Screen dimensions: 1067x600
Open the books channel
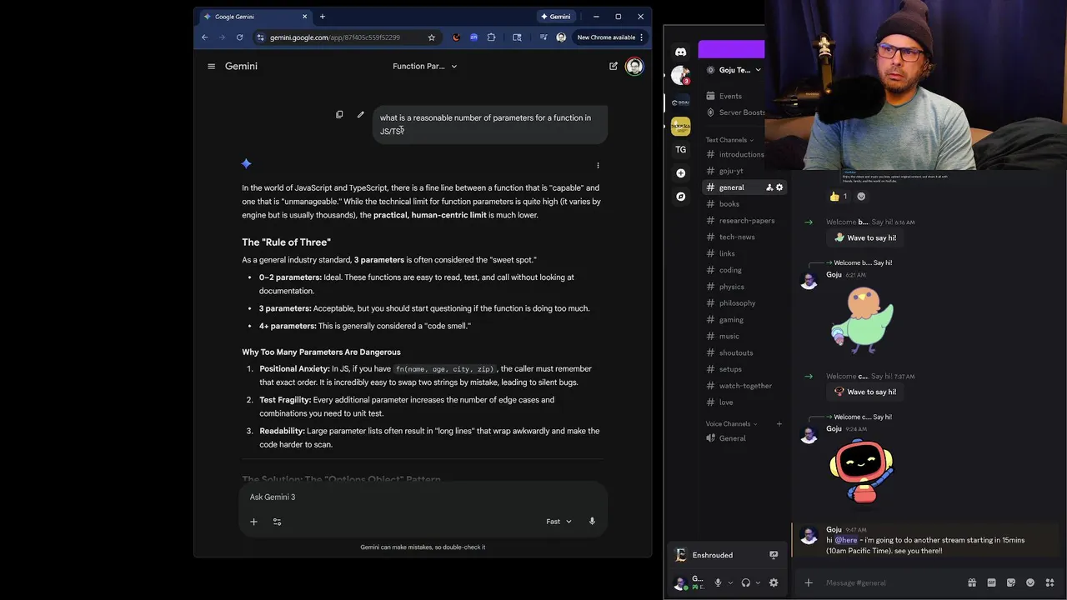click(729, 204)
